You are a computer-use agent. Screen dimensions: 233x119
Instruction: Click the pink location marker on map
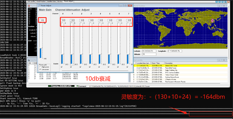click(213, 20)
